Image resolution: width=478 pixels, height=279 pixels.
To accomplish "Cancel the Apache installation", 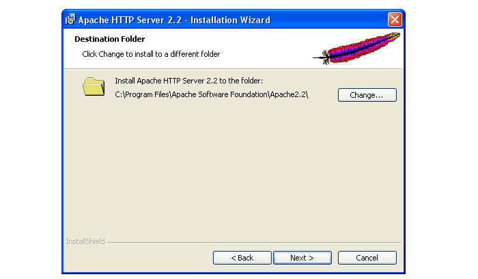I will click(367, 258).
